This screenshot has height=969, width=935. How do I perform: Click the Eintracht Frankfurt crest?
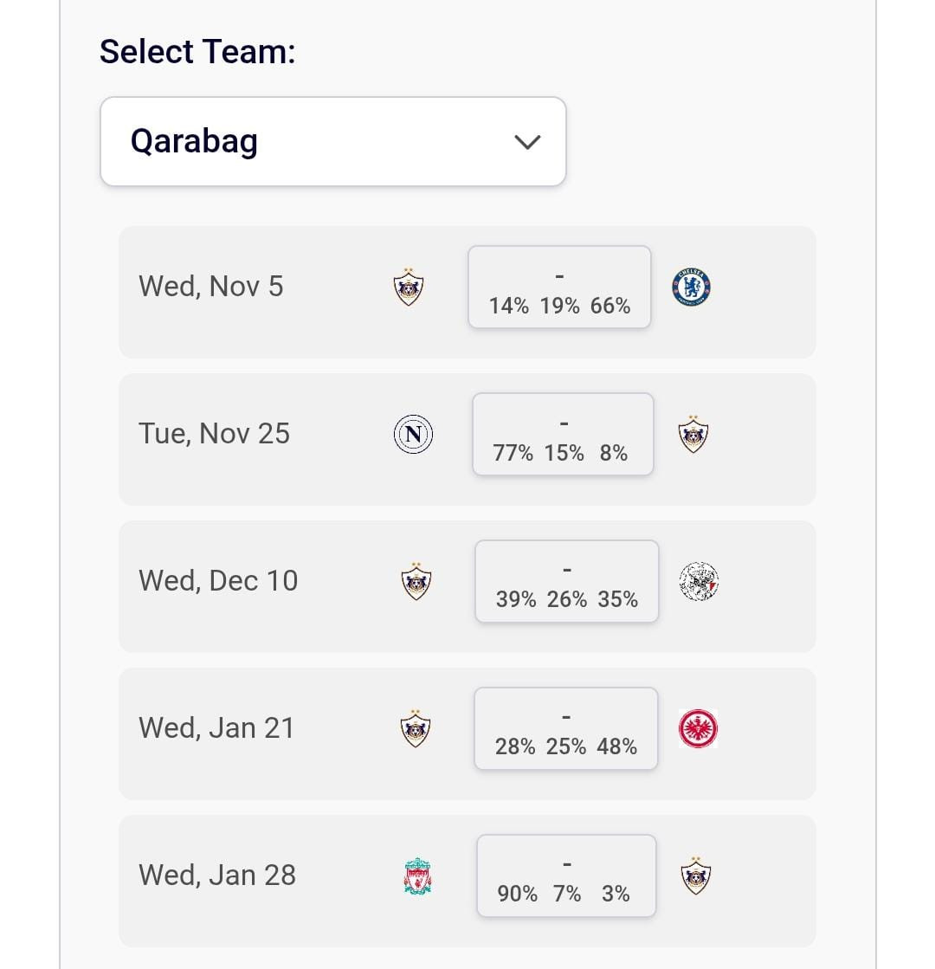pos(698,729)
